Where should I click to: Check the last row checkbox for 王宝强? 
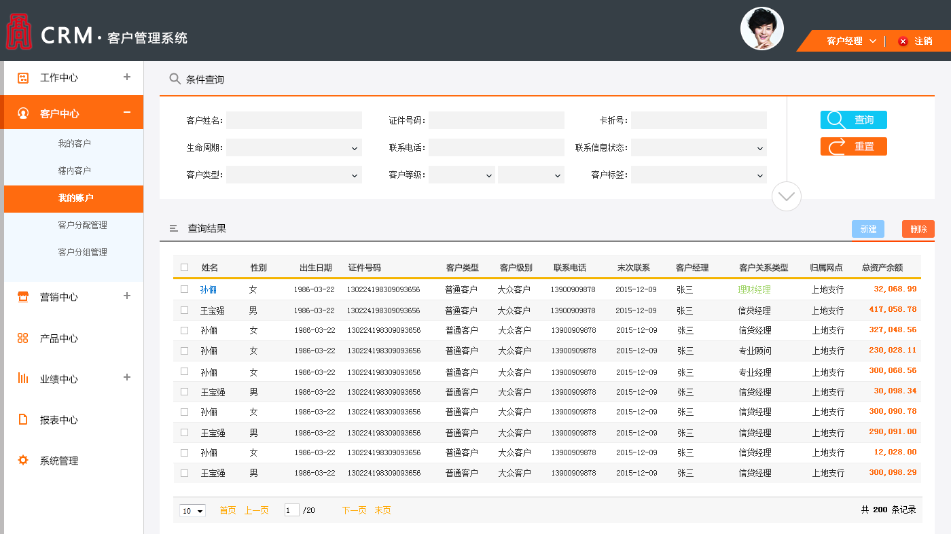(x=184, y=472)
